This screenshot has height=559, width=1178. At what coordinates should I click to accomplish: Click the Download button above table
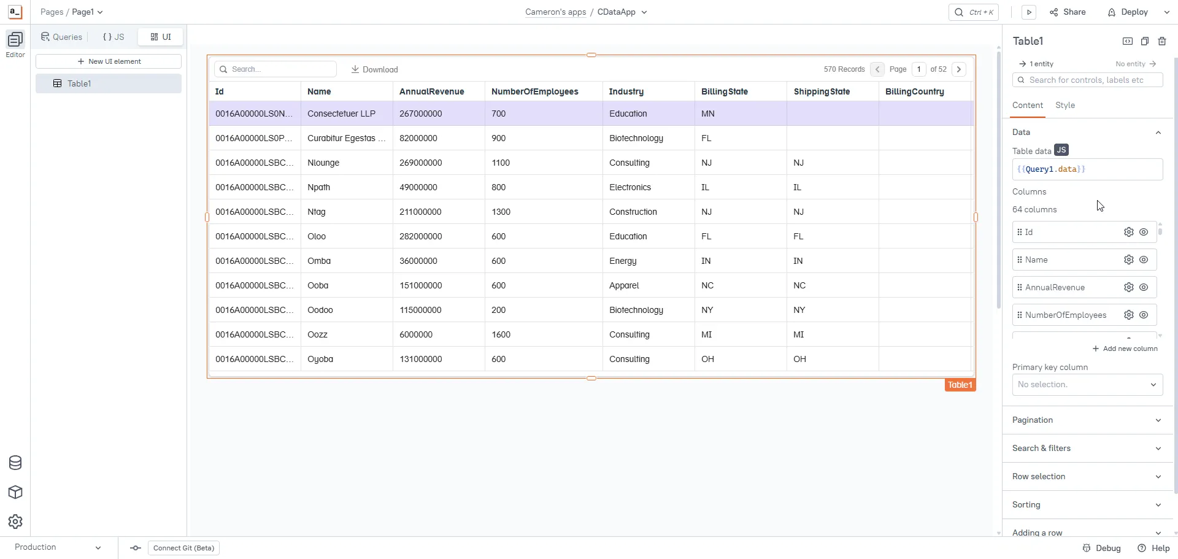tap(374, 69)
